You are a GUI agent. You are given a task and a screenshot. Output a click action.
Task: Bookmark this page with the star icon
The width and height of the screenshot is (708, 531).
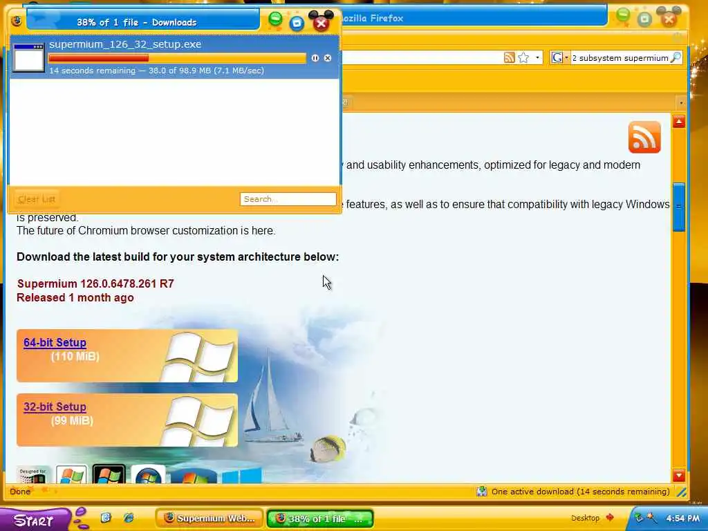pos(523,57)
